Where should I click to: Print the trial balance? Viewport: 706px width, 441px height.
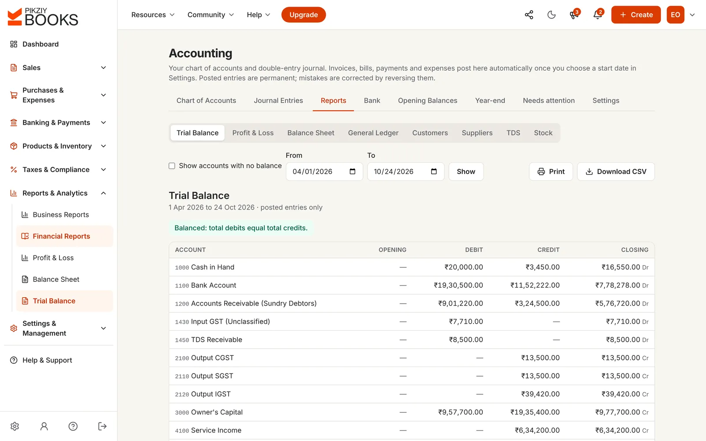(x=551, y=172)
